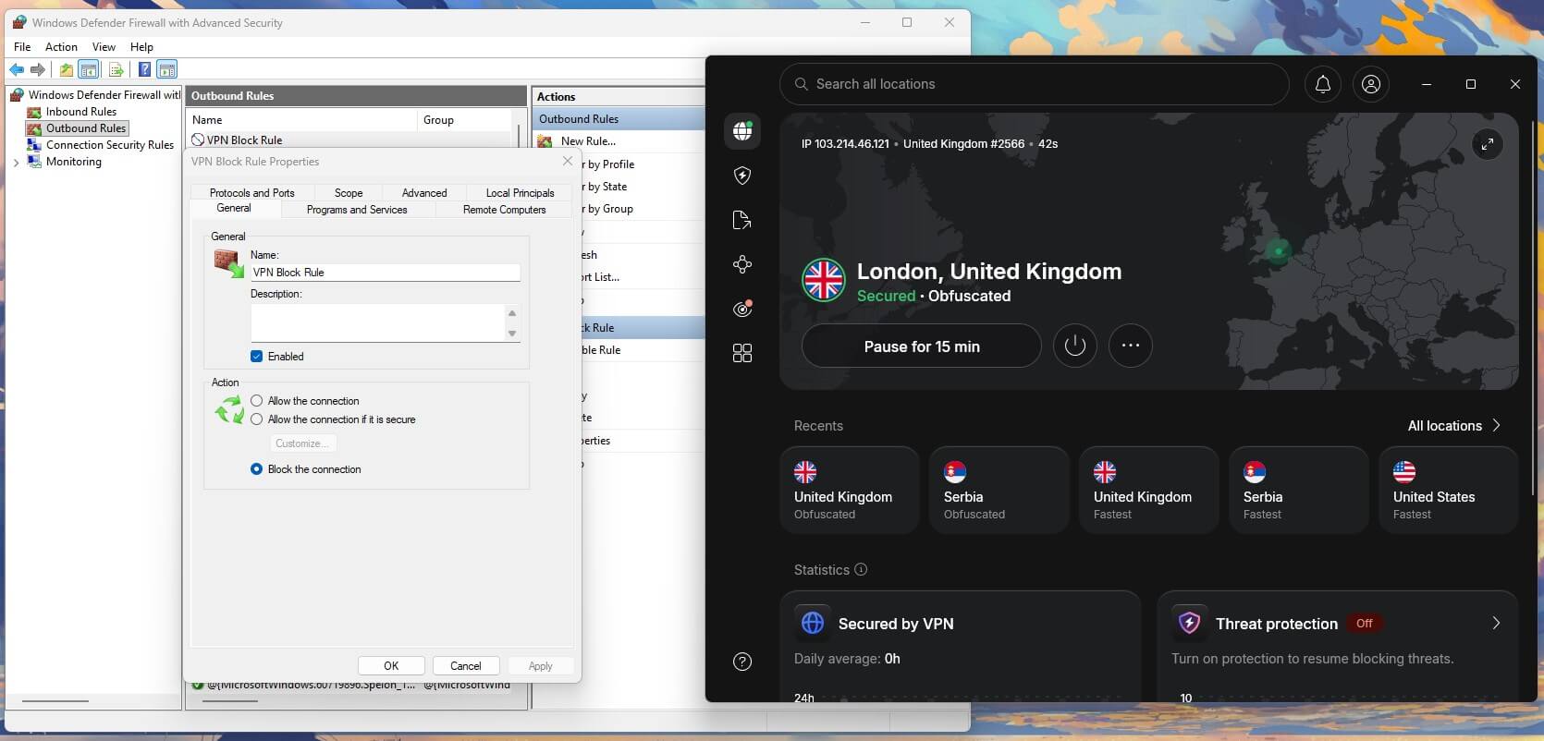Open the Threat protection card chevron
The image size is (1544, 741).
1496,623
